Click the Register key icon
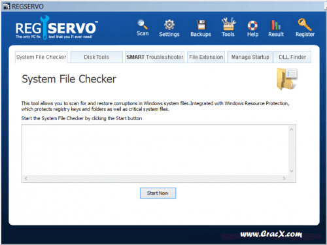Screen dimensions: 327x245 pyautogui.click(x=305, y=25)
